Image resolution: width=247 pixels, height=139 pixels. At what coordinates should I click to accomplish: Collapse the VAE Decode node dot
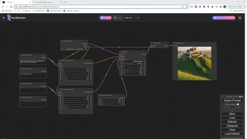[152, 43]
